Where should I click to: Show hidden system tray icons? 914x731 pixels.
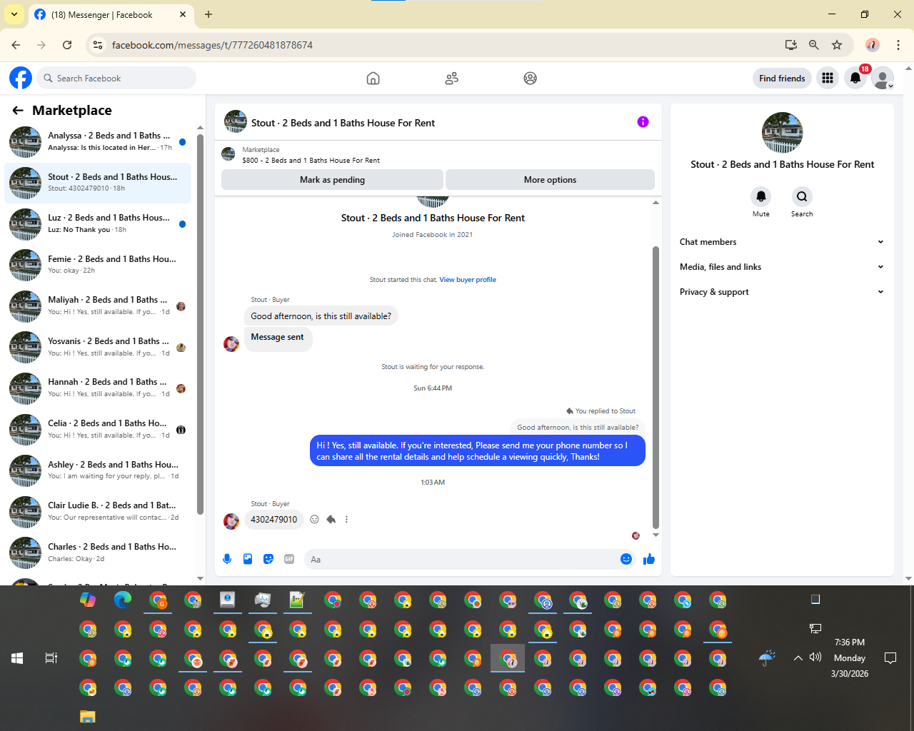point(798,657)
